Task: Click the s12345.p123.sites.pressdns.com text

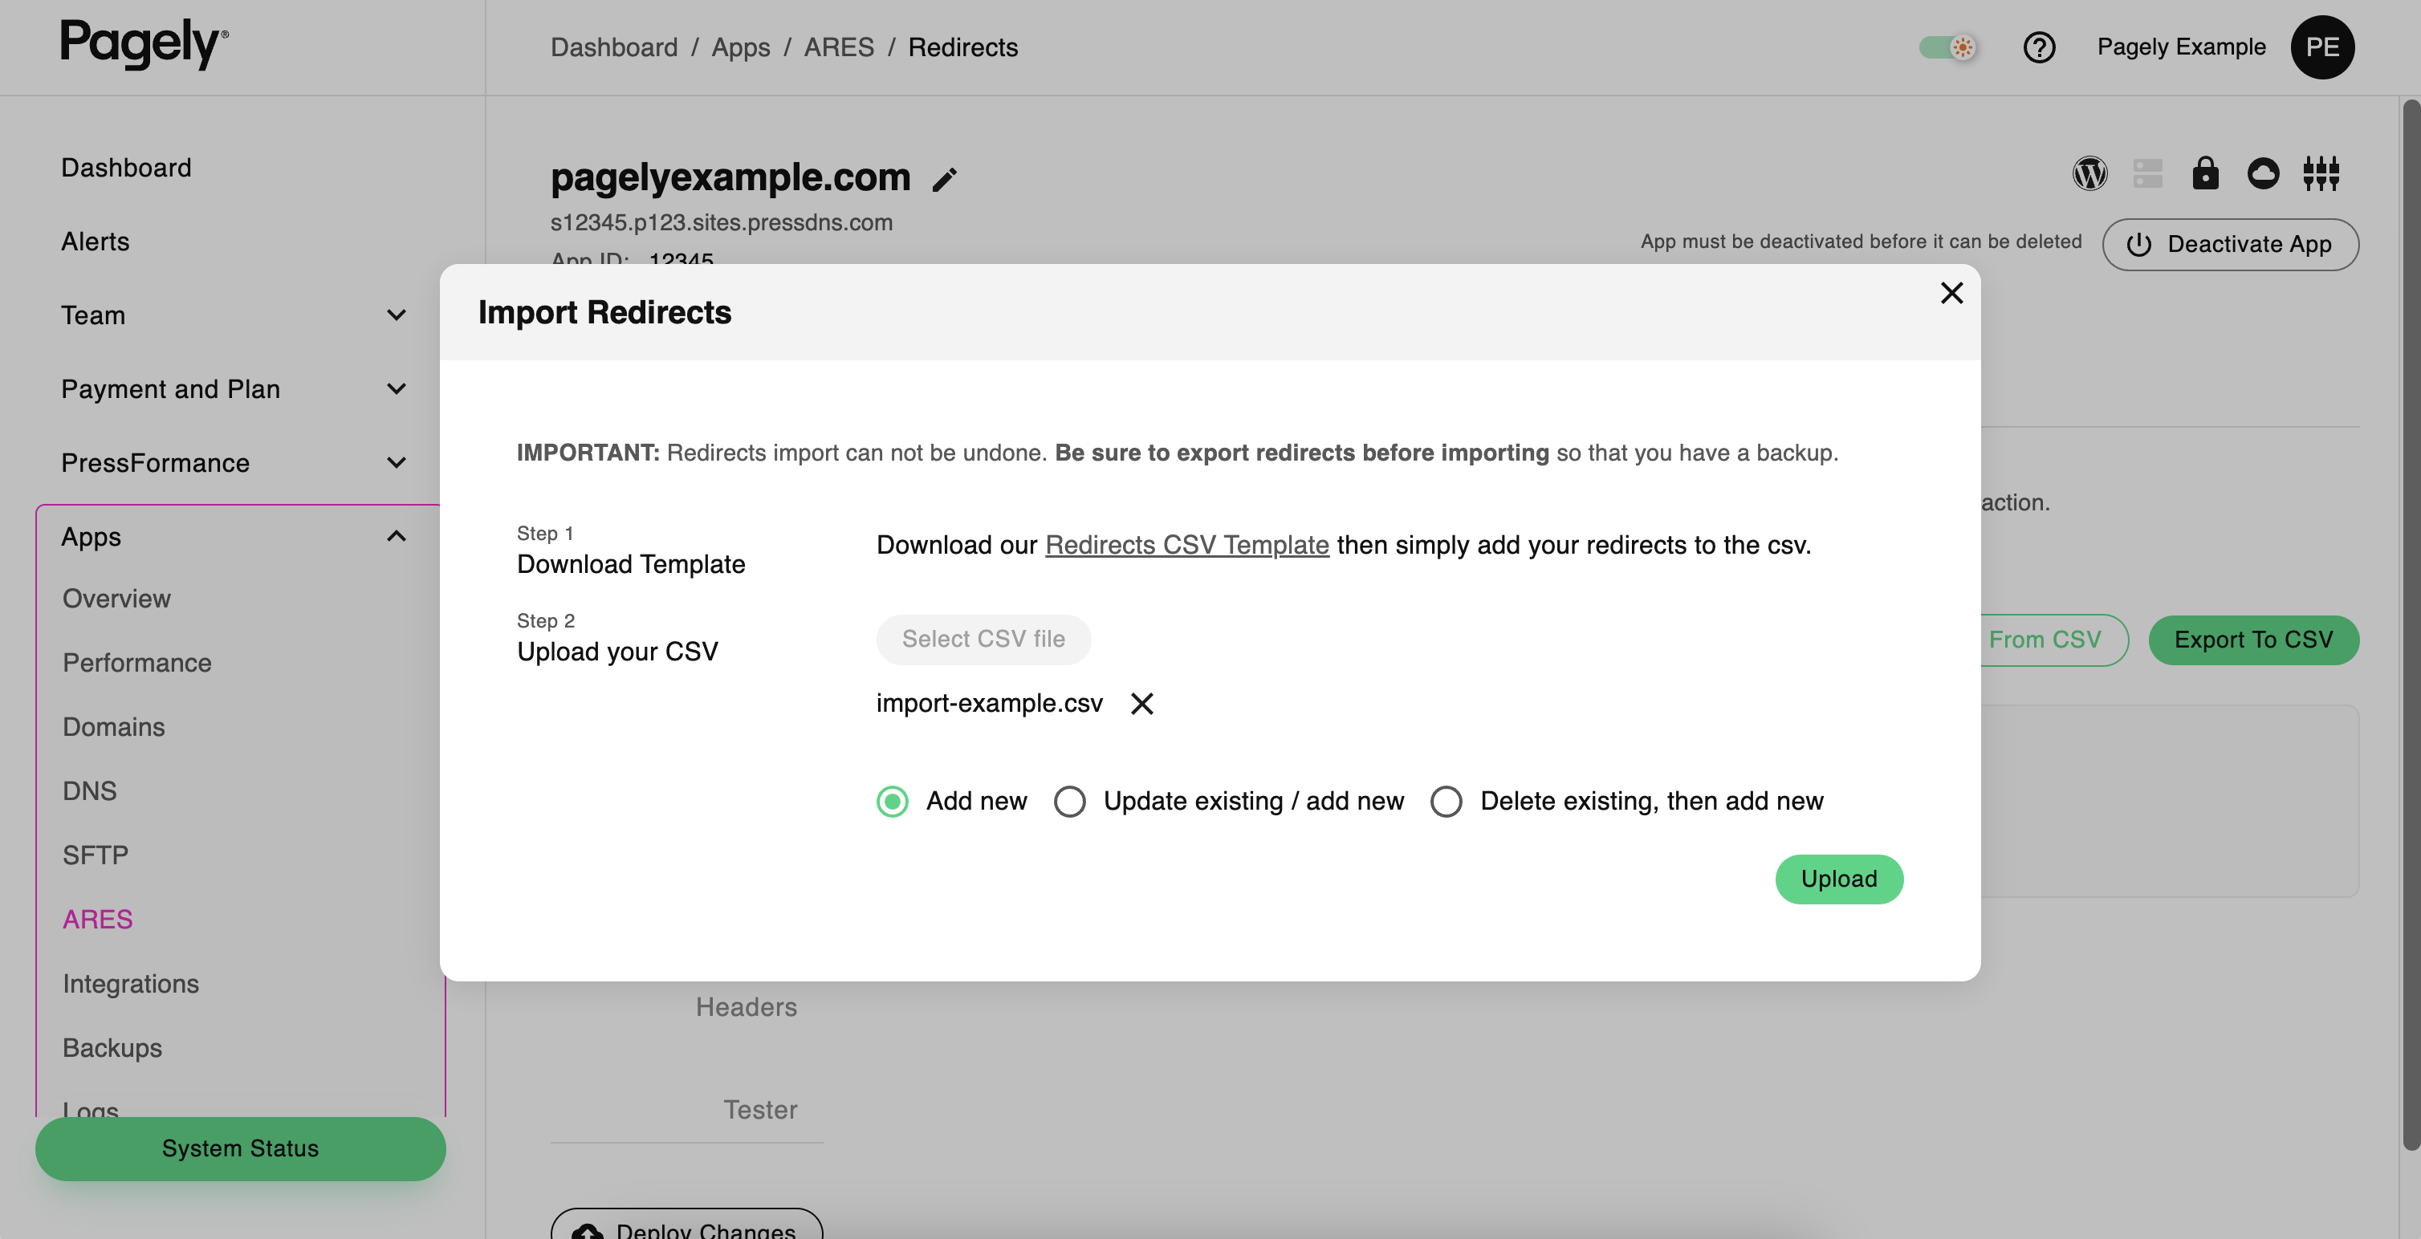Action: pos(721,222)
